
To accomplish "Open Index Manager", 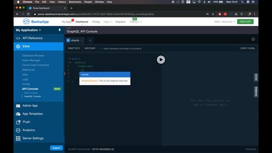I will [x=31, y=60].
